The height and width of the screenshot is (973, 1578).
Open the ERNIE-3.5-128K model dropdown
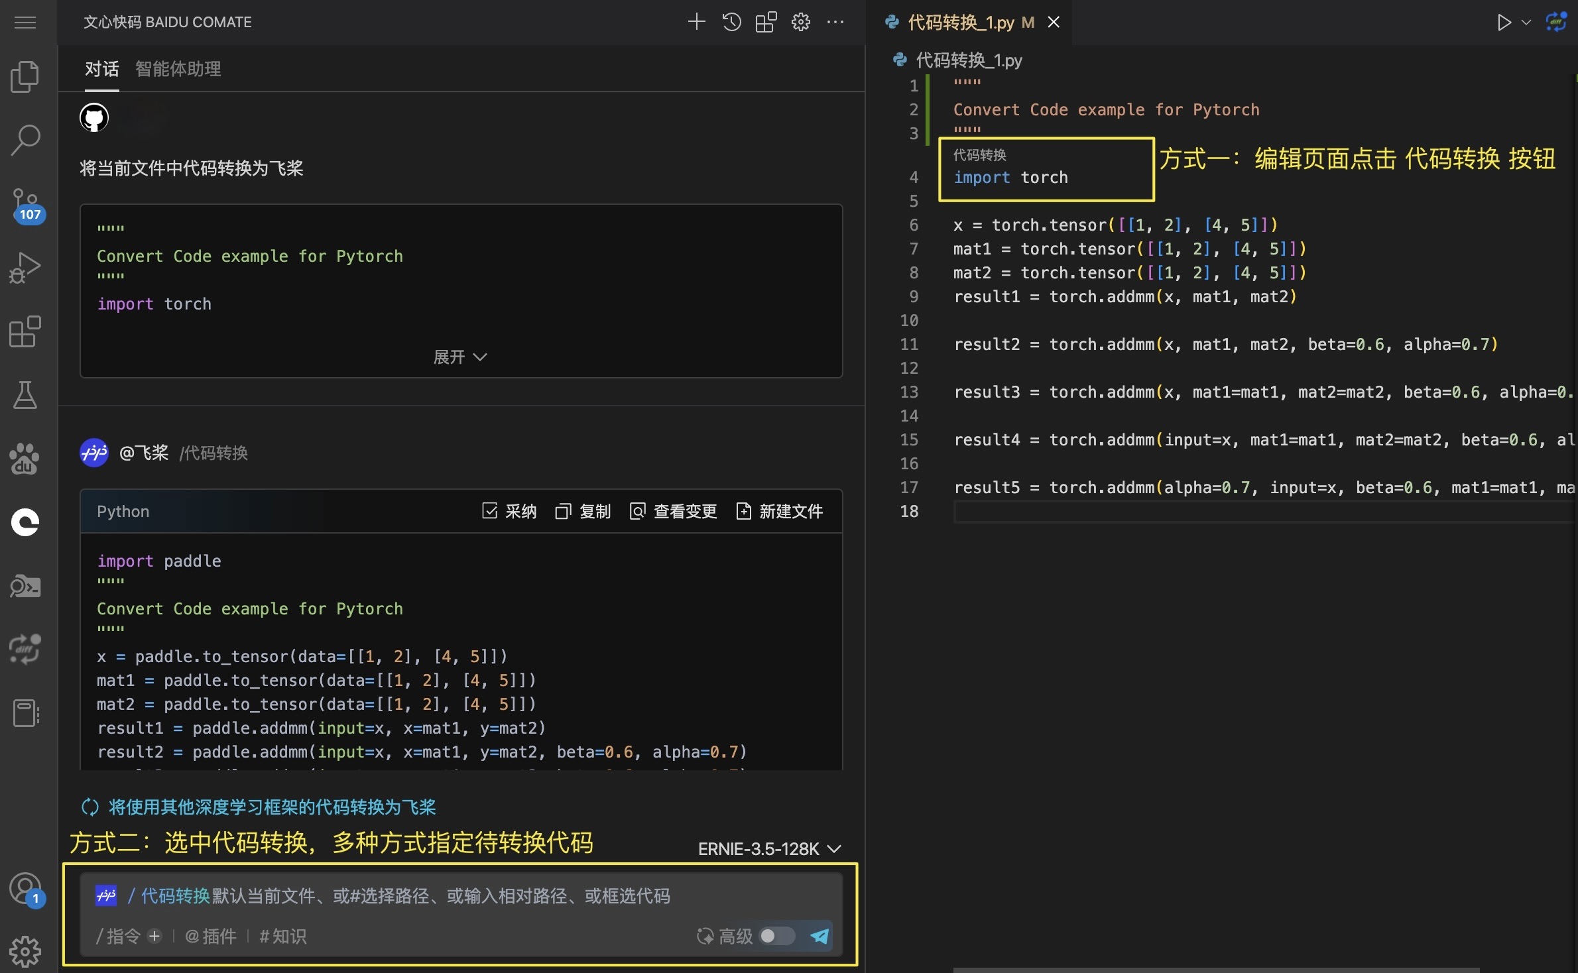(769, 849)
